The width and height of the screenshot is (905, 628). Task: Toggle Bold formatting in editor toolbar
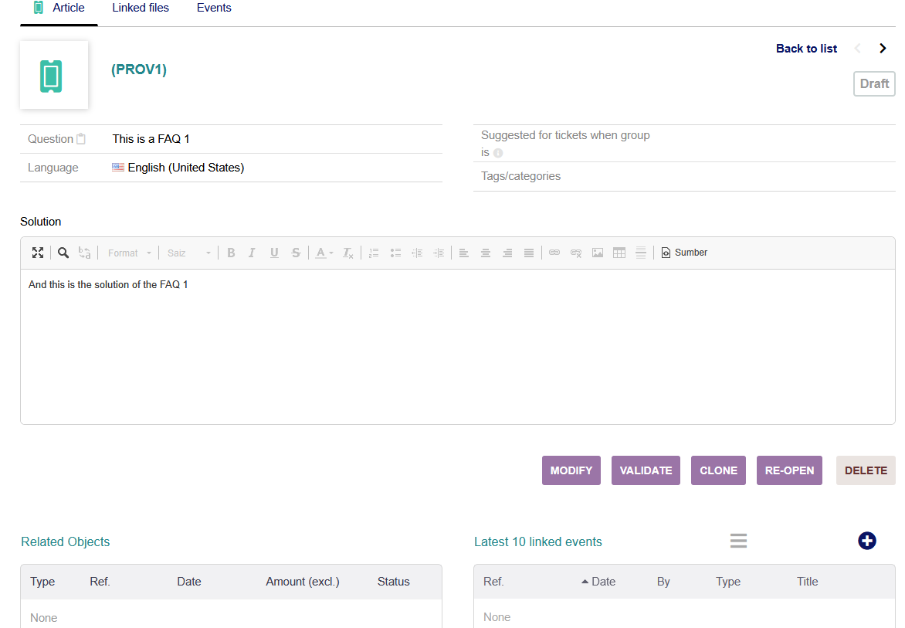[231, 253]
